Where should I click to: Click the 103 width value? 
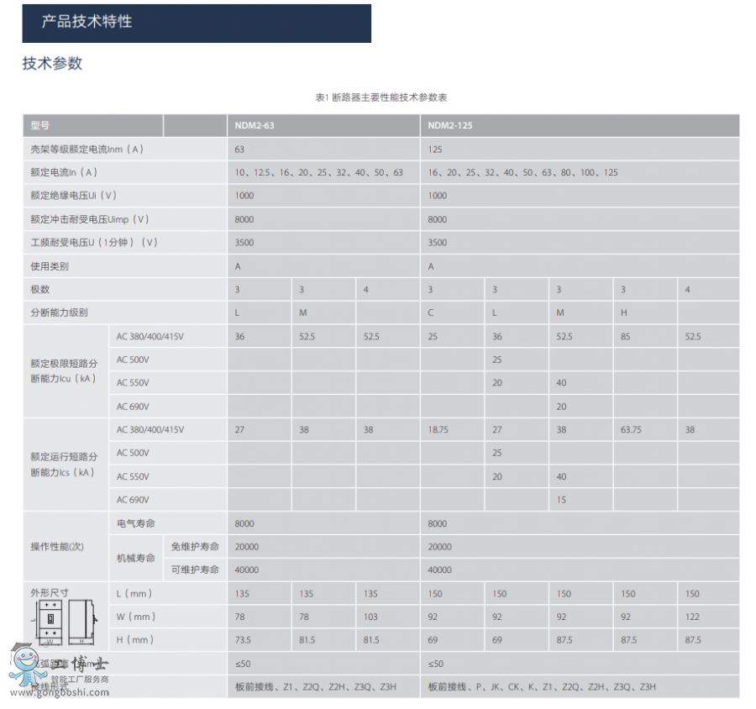(370, 617)
